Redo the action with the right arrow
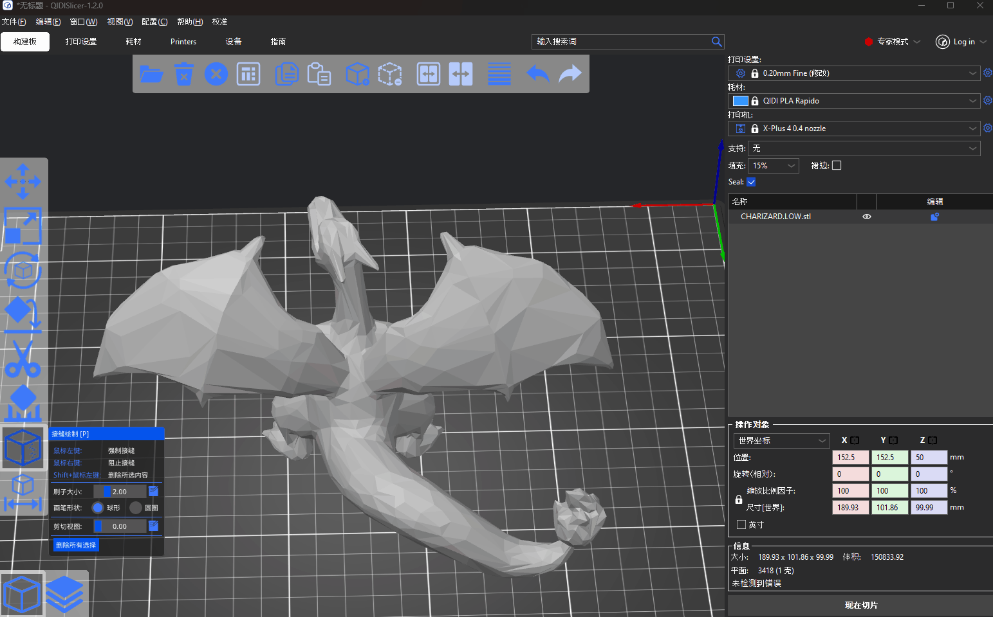The image size is (993, 617). [570, 74]
